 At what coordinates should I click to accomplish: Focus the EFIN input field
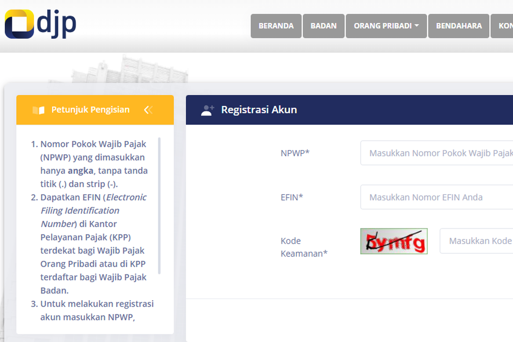tap(436, 197)
